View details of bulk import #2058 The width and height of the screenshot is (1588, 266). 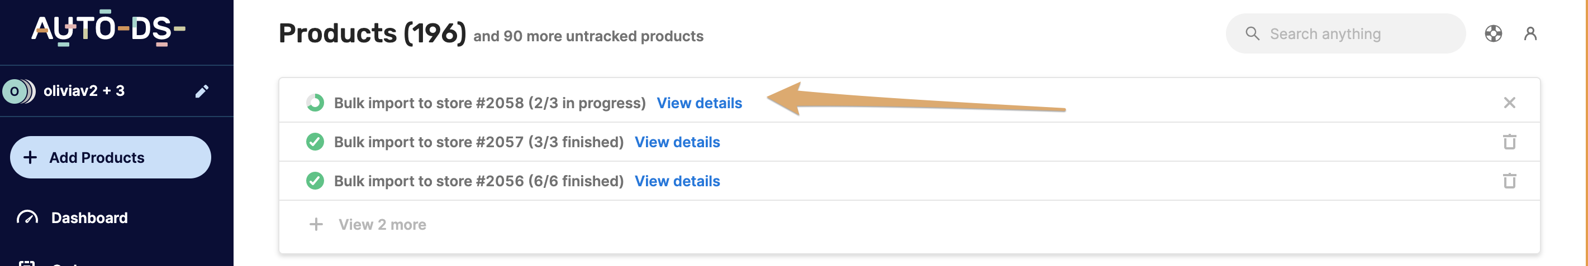699,103
